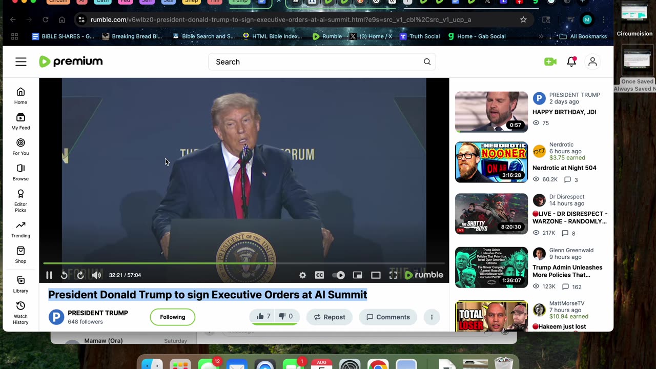Screen dimensions: 656x369
Task: Open the PRESIDENT TRUMP channel link
Action: pyautogui.click(x=98, y=313)
